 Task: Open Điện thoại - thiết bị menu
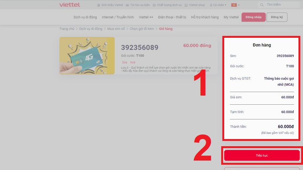click(x=172, y=17)
